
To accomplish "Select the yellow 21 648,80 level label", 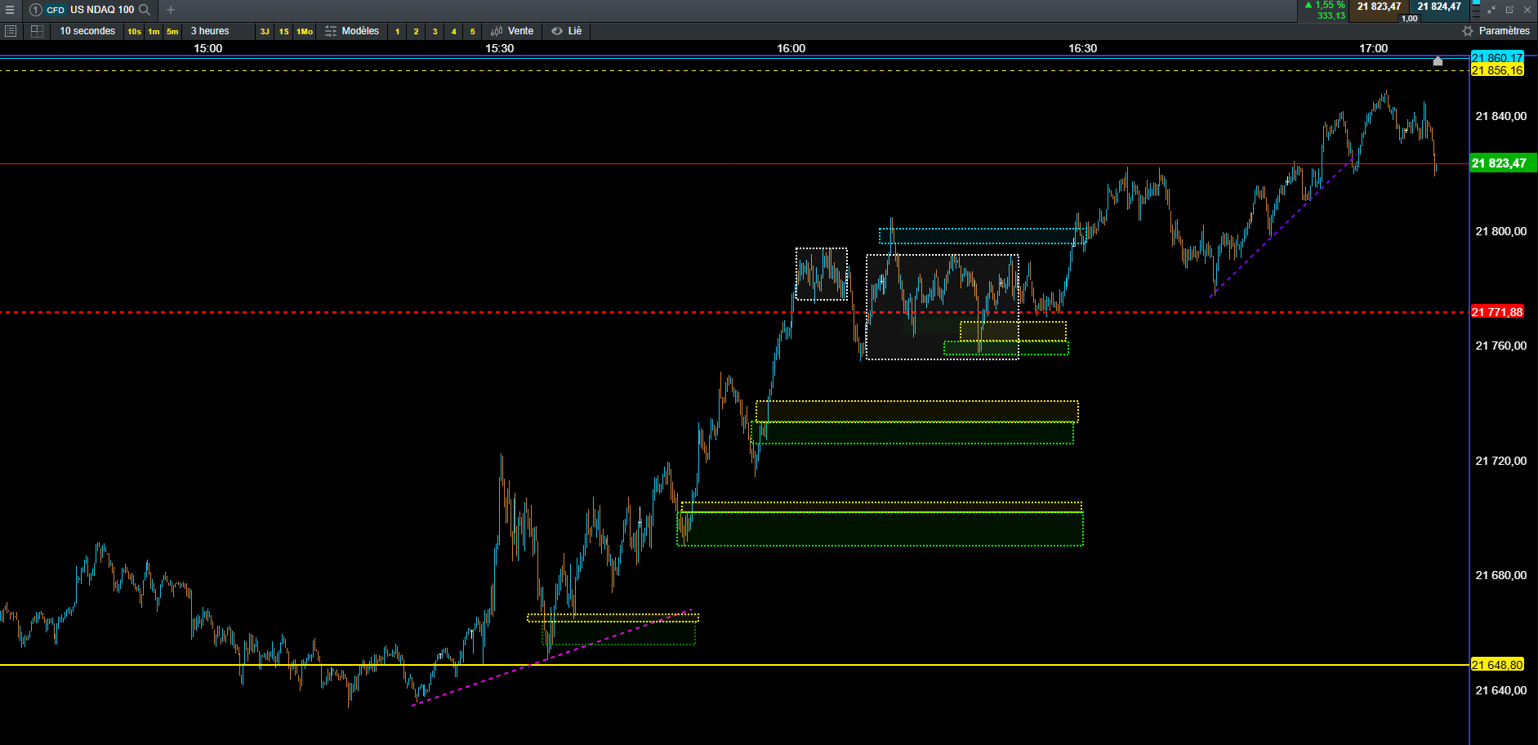I will click(x=1497, y=665).
